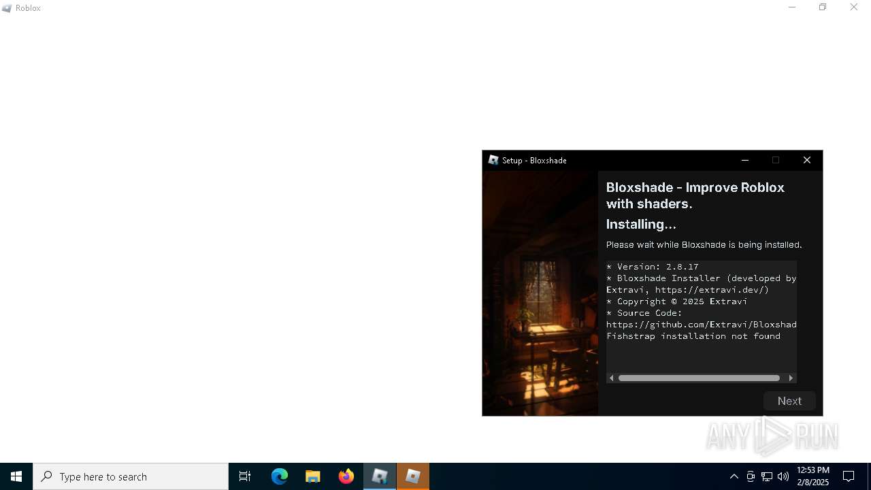This screenshot has height=490, width=871.
Task: Show hidden system tray icons
Action: [x=734, y=476]
